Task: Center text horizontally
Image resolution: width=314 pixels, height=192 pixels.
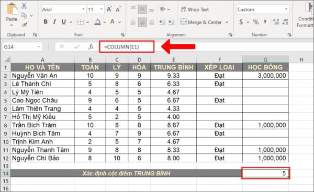Action: pyautogui.click(x=142, y=22)
